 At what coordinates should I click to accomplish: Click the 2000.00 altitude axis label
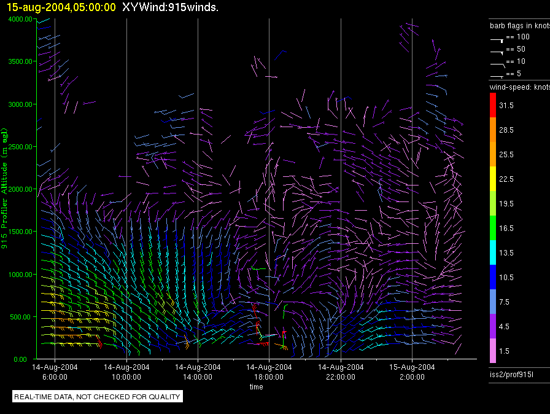(x=20, y=189)
